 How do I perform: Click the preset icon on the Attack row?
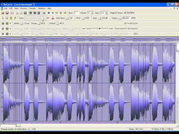[7, 23]
